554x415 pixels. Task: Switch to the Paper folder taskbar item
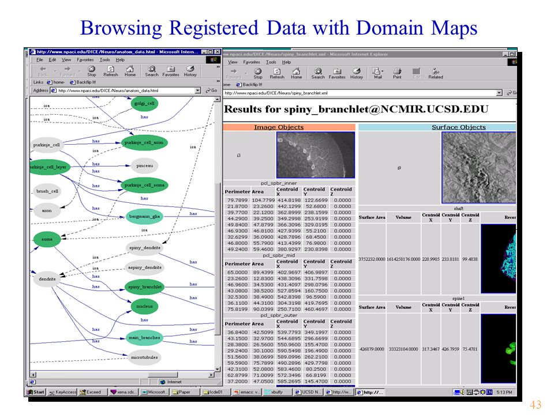tap(185, 392)
